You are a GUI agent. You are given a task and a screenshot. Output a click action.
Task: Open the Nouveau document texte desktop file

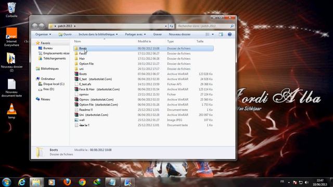(x=11, y=88)
